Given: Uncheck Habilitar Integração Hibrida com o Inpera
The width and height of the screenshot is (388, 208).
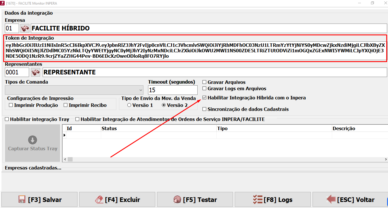Looking at the screenshot, I should pos(205,98).
